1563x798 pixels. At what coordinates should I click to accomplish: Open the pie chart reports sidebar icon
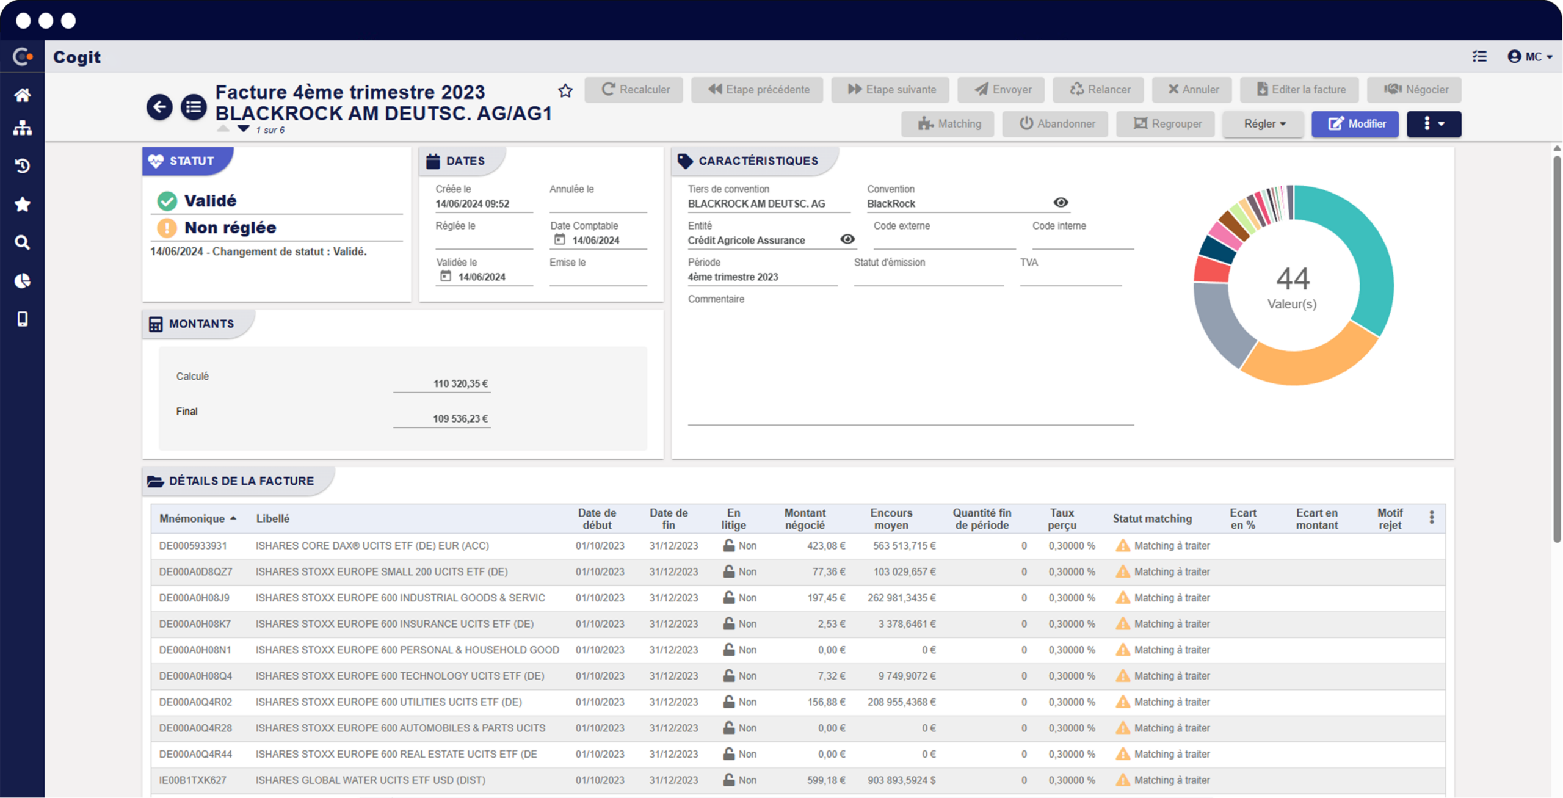point(23,281)
